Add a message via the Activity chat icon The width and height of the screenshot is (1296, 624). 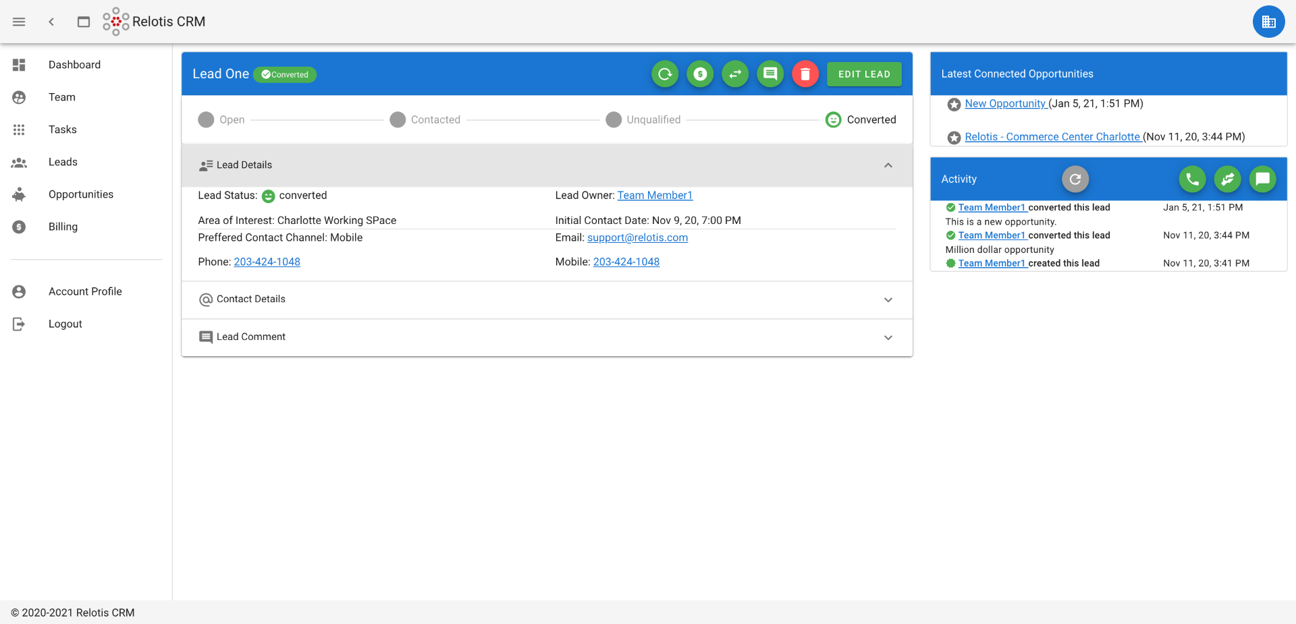tap(1262, 179)
